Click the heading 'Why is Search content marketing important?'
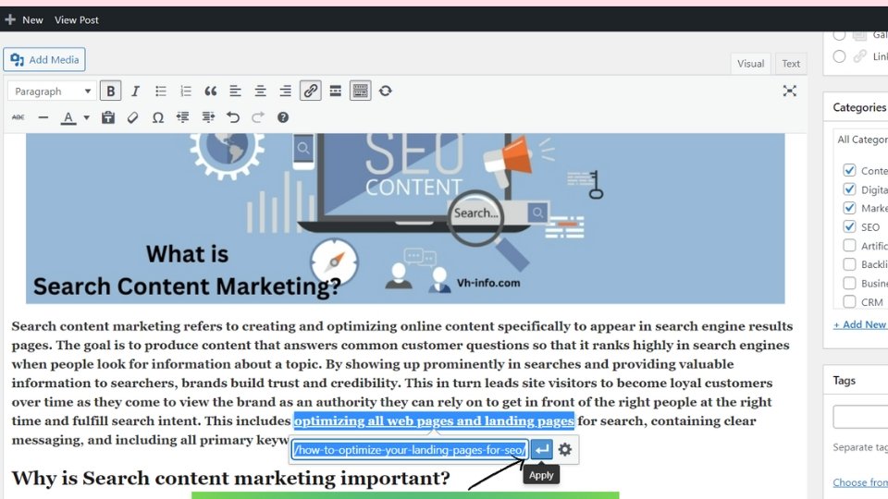This screenshot has height=499, width=888. pos(230,478)
